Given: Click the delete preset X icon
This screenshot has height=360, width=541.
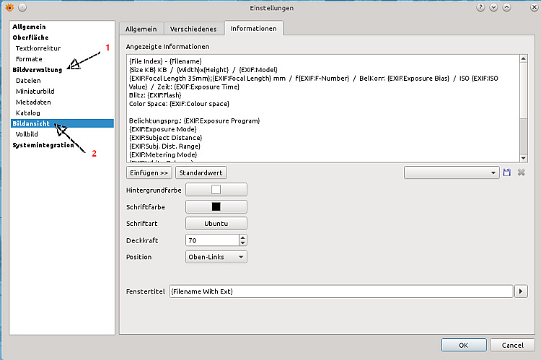Looking at the screenshot, I should pos(522,173).
